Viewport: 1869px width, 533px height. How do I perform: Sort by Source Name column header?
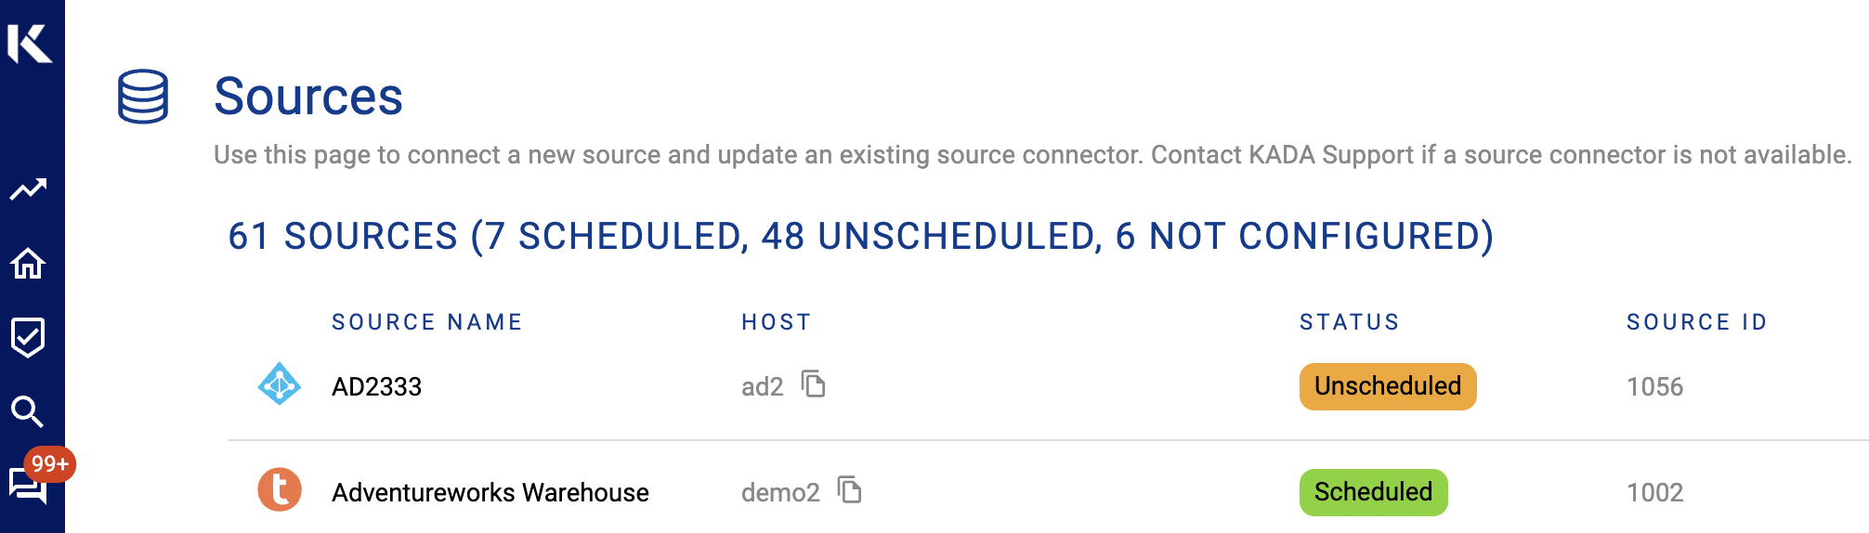click(427, 322)
